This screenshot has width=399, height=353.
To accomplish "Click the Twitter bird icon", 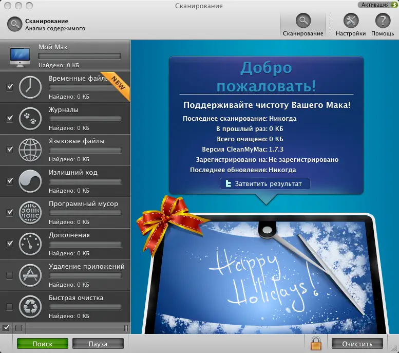I will coord(229,183).
